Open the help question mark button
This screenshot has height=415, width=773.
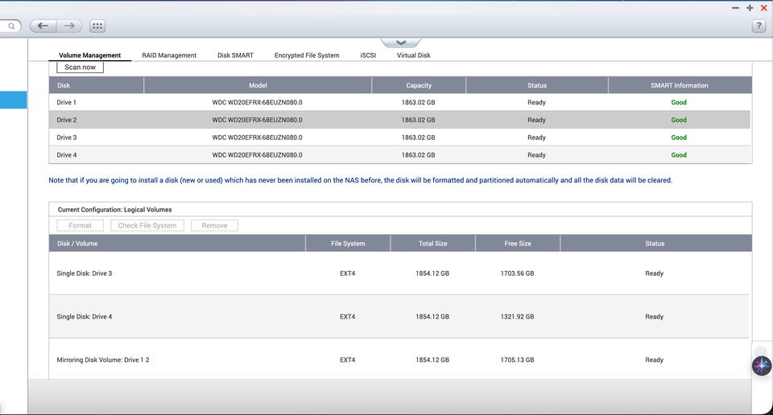(759, 26)
